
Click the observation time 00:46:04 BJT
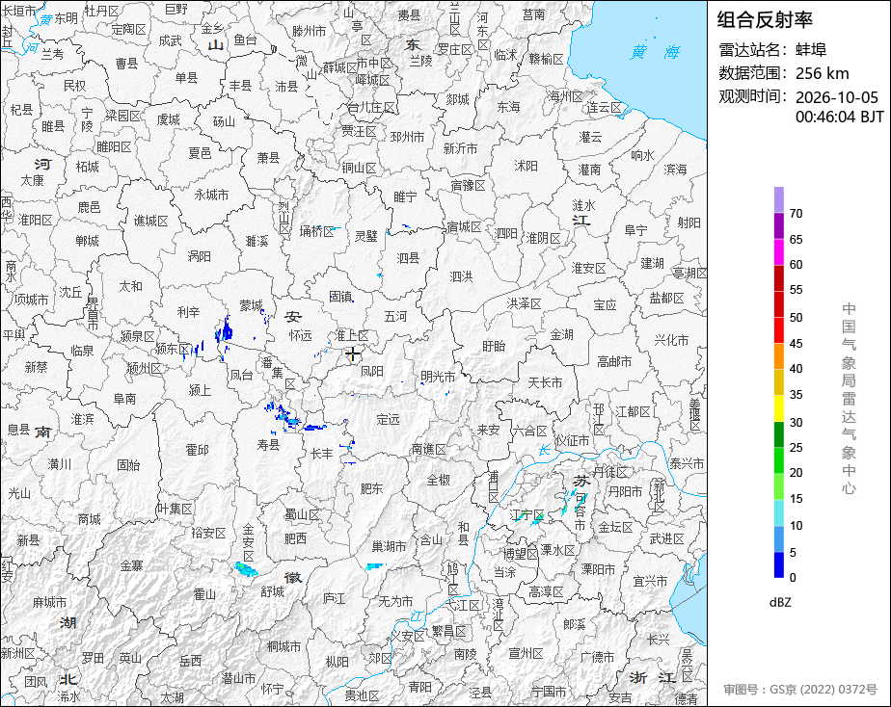[839, 117]
